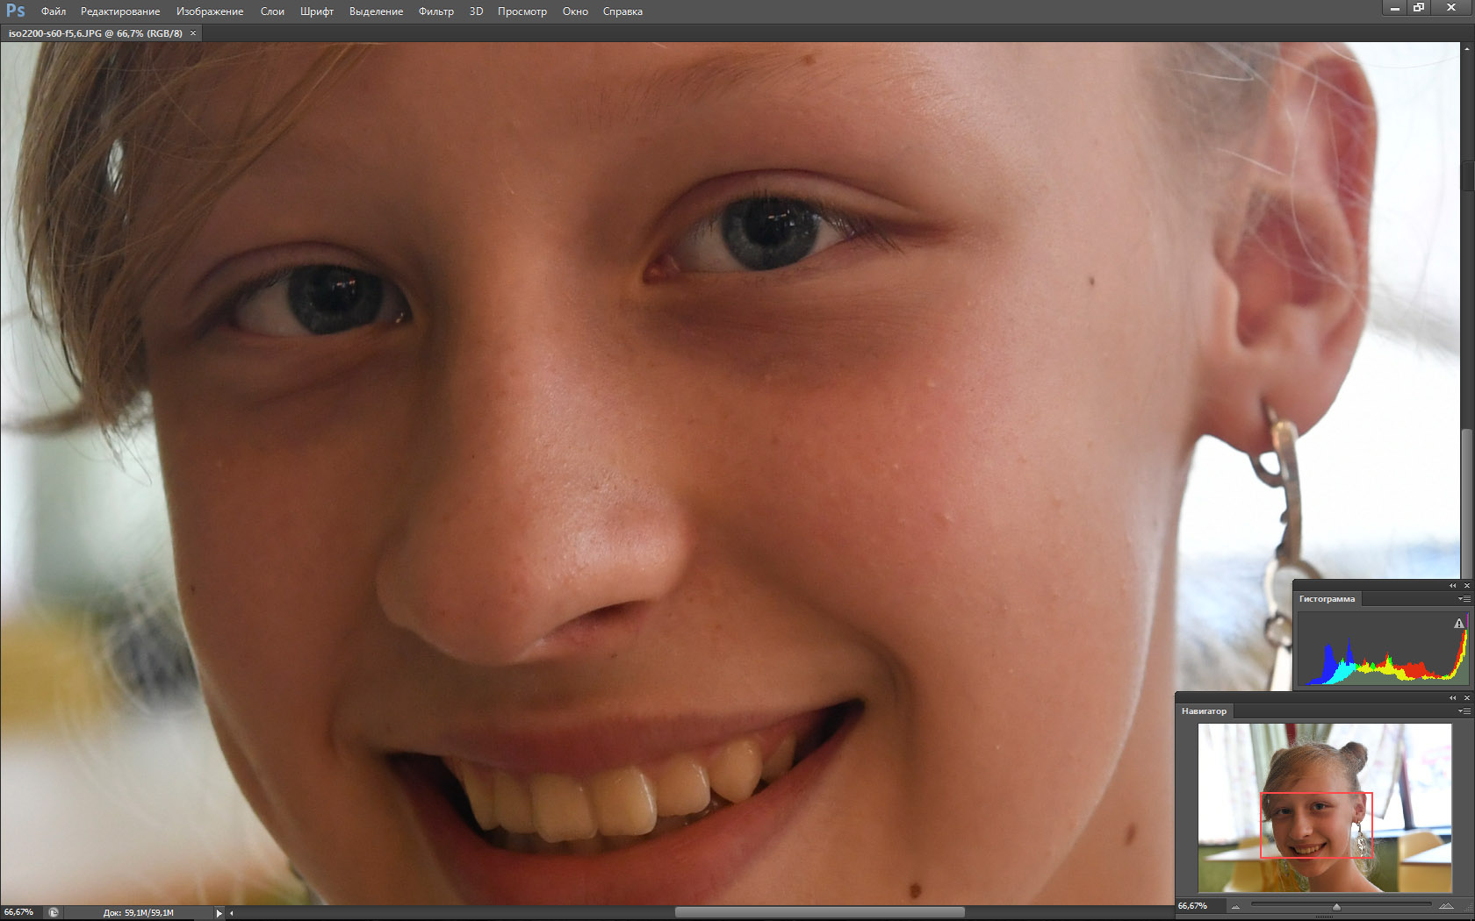Open the Выделение menu
This screenshot has height=921, width=1475.
tap(377, 11)
